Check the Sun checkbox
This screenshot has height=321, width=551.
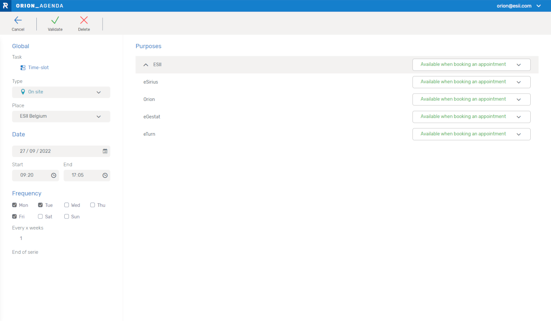67,217
